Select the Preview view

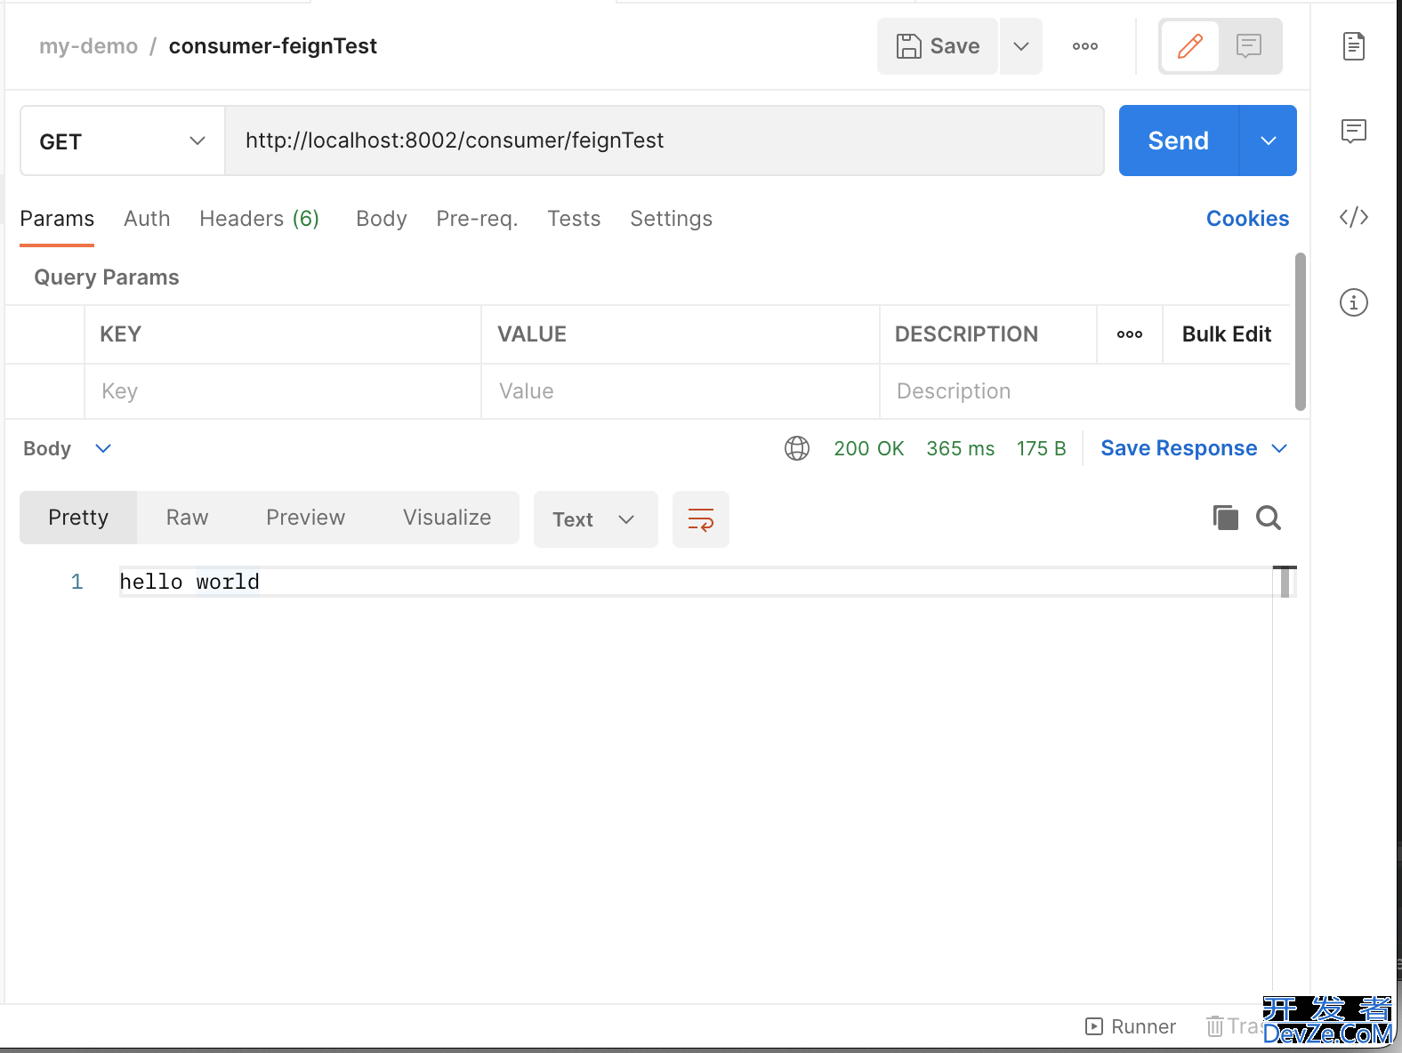pos(305,518)
